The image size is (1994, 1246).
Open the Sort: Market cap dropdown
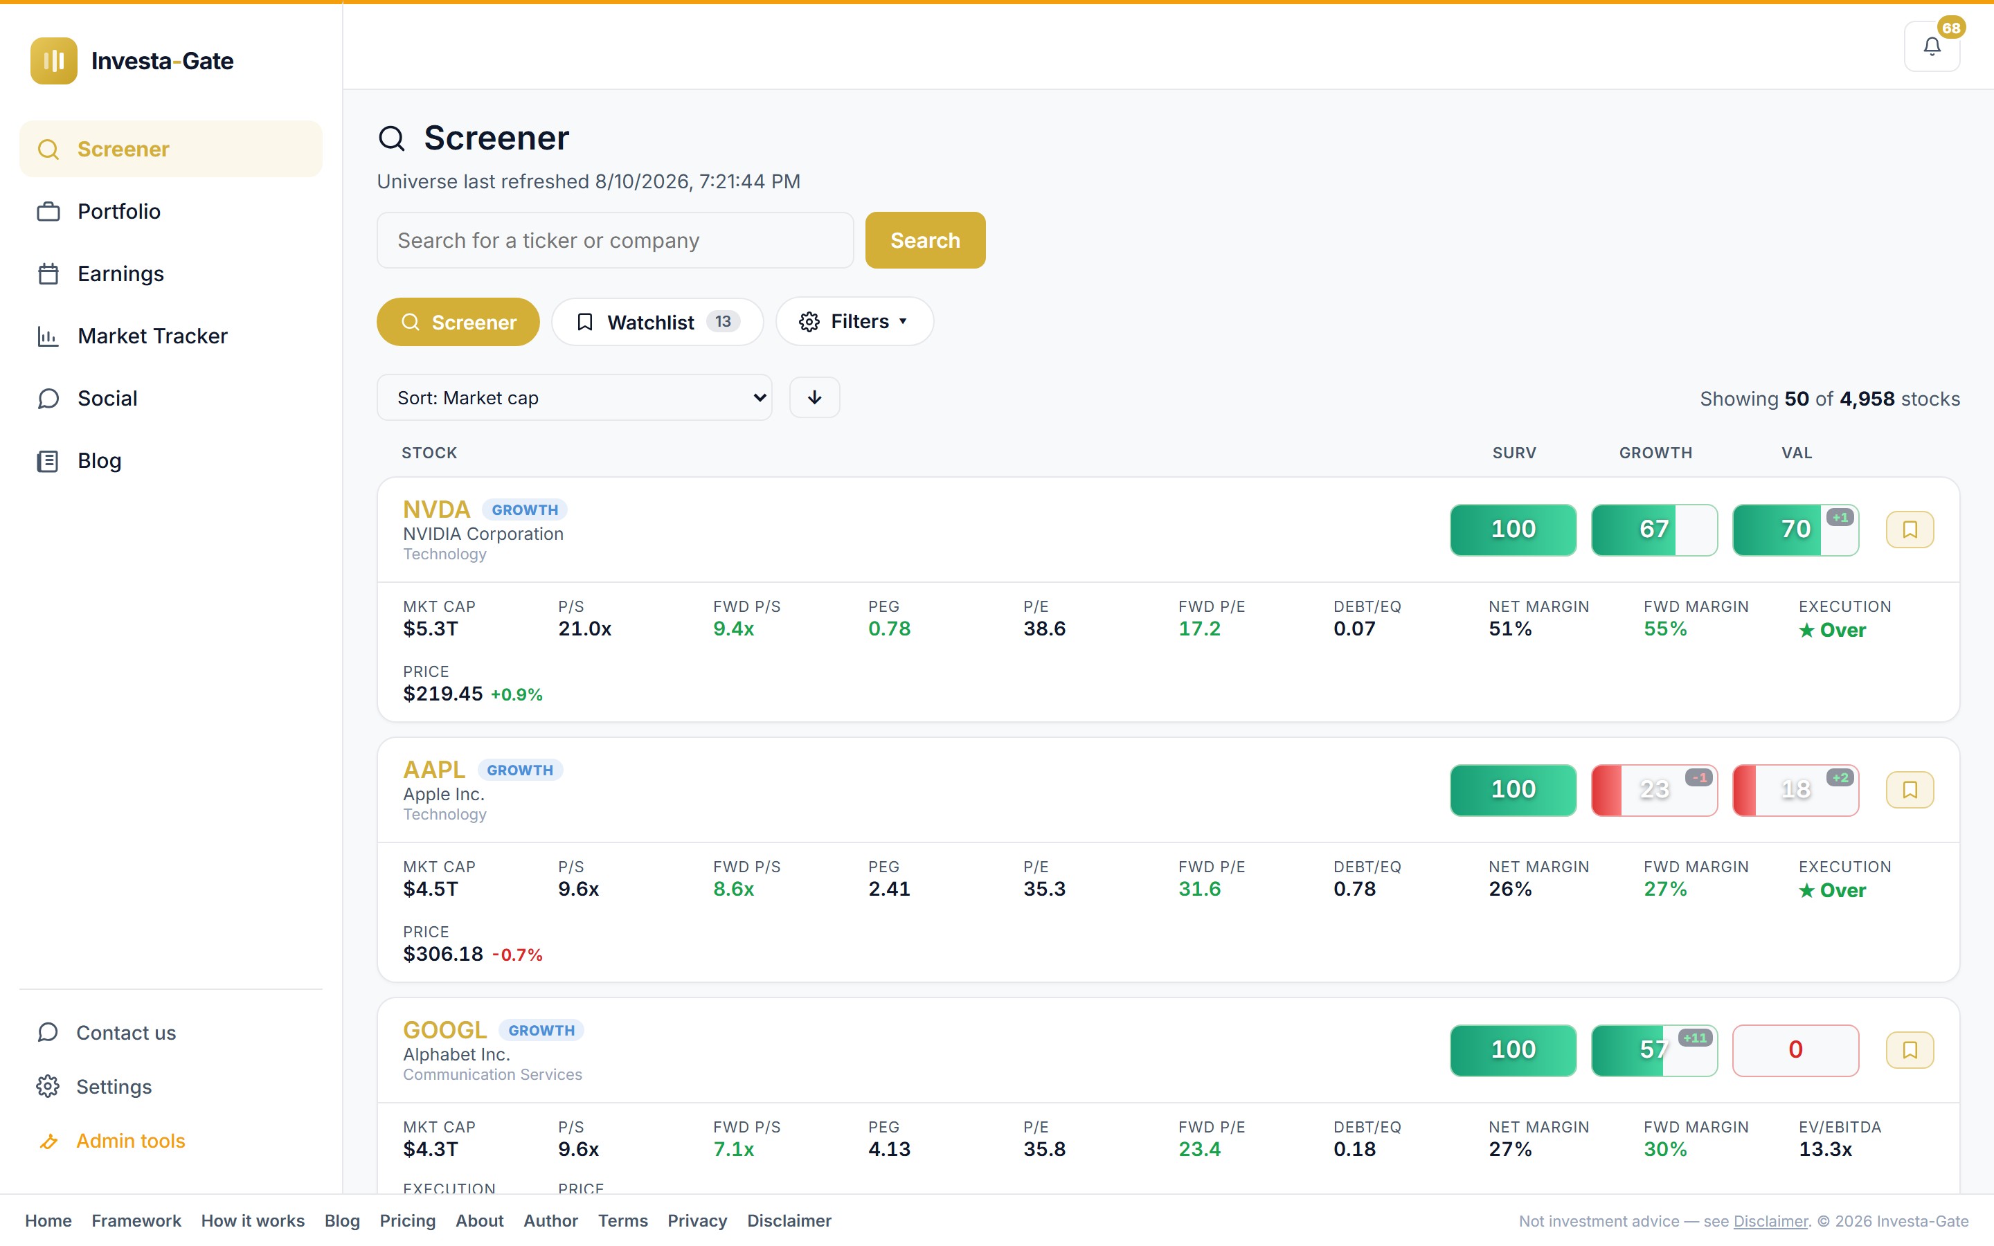pos(574,397)
